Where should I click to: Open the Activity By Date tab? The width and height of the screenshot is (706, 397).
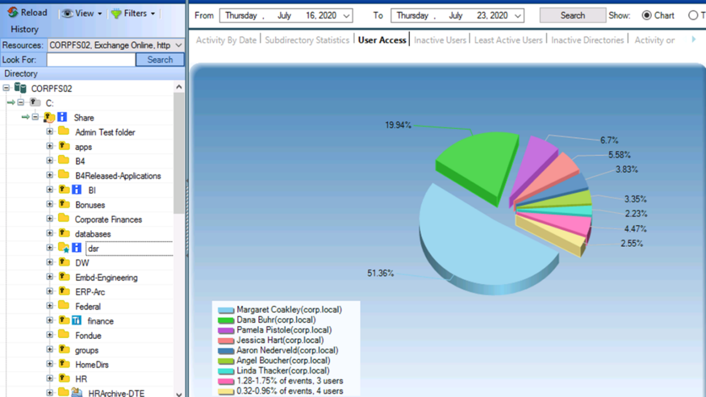click(x=227, y=39)
